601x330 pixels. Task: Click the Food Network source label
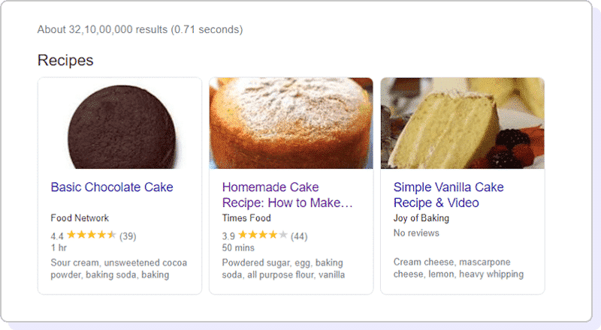click(x=80, y=217)
